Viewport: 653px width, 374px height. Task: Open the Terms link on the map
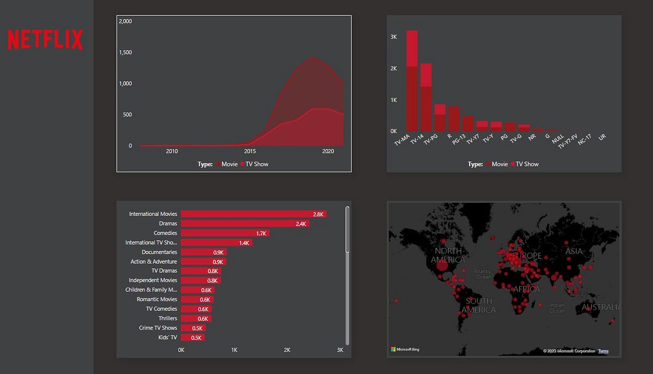[603, 351]
